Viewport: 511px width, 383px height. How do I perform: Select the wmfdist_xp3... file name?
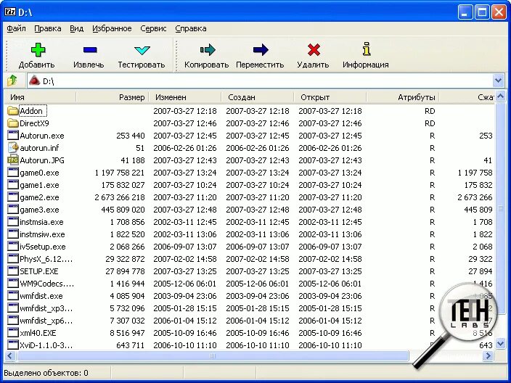click(x=46, y=308)
